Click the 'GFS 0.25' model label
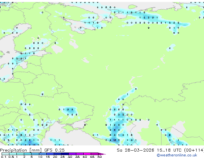Screen dimensions: 204x158 (54, 150)
